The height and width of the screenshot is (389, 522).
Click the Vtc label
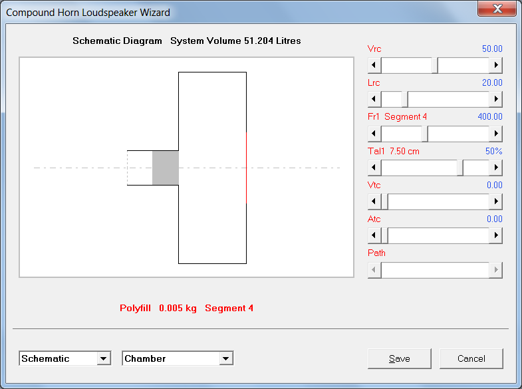pos(374,185)
